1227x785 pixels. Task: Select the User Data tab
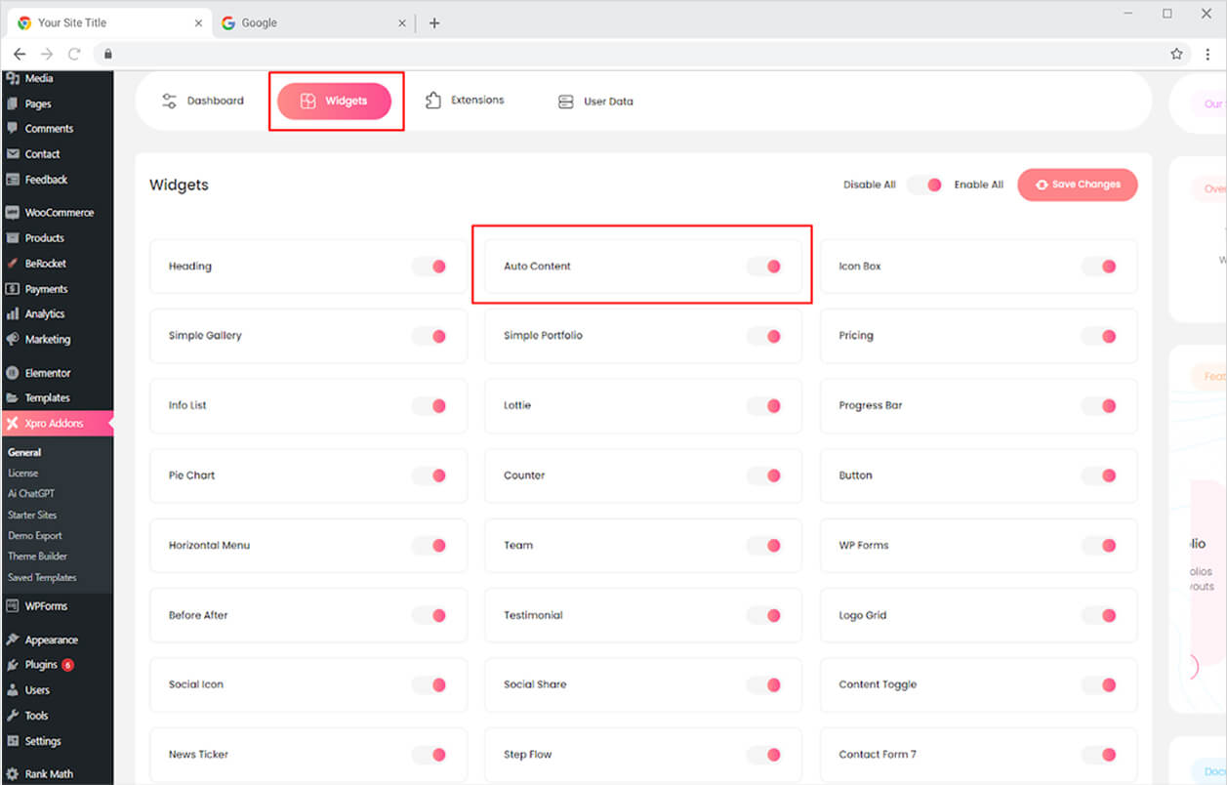(595, 102)
